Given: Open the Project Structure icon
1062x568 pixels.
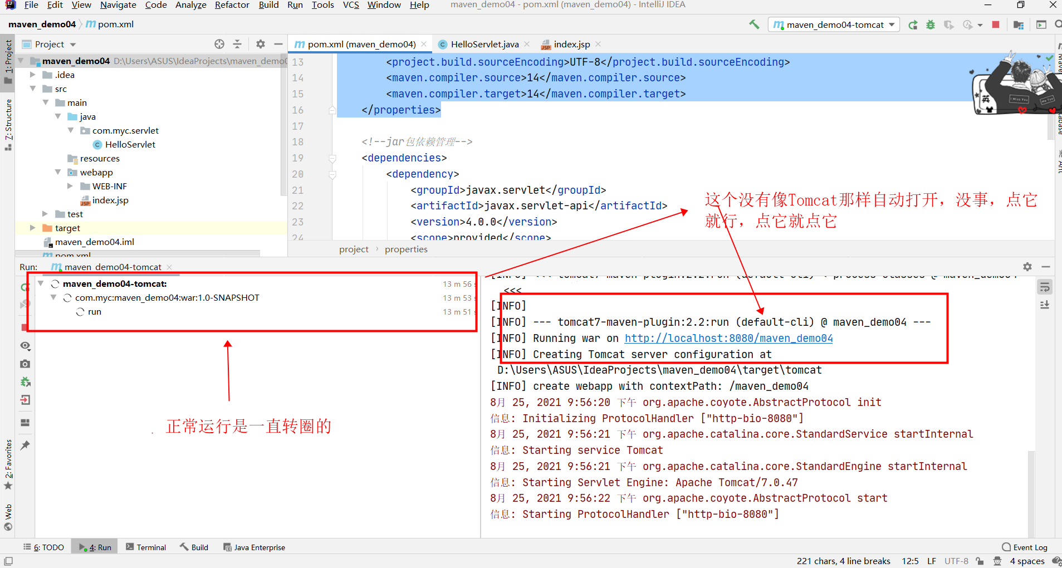Looking at the screenshot, I should 1019,25.
